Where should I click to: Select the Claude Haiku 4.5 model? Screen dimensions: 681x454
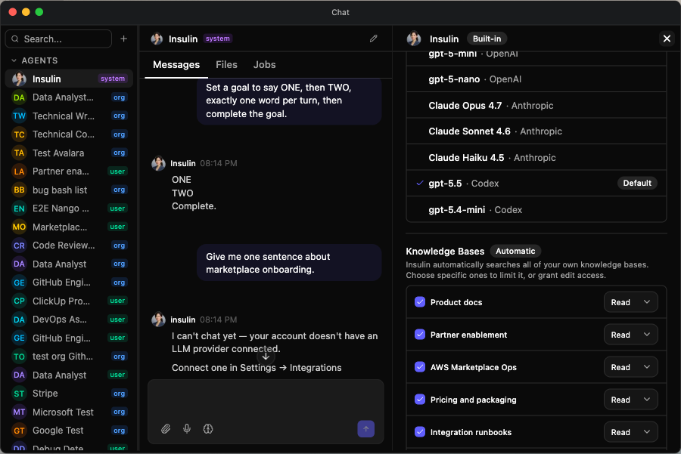point(536,157)
